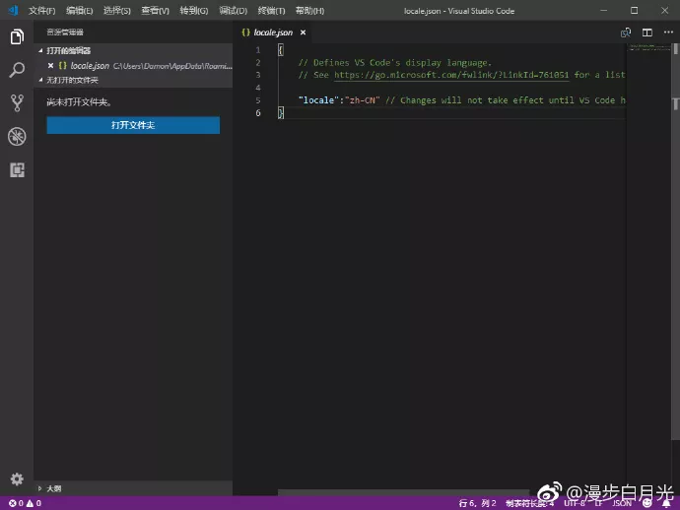Image resolution: width=680 pixels, height=510 pixels.
Task: Open the Manage gear menu
Action: click(17, 478)
